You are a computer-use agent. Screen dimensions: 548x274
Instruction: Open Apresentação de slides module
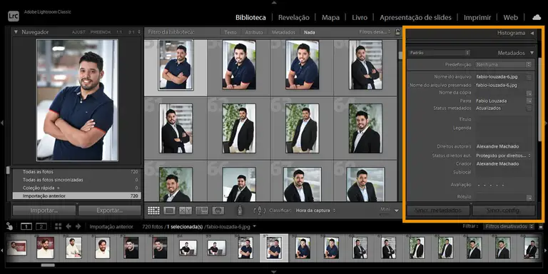point(415,17)
